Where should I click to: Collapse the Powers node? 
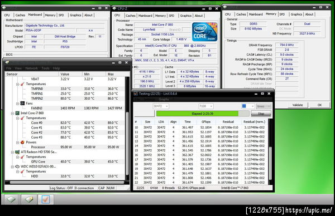(x=17, y=143)
